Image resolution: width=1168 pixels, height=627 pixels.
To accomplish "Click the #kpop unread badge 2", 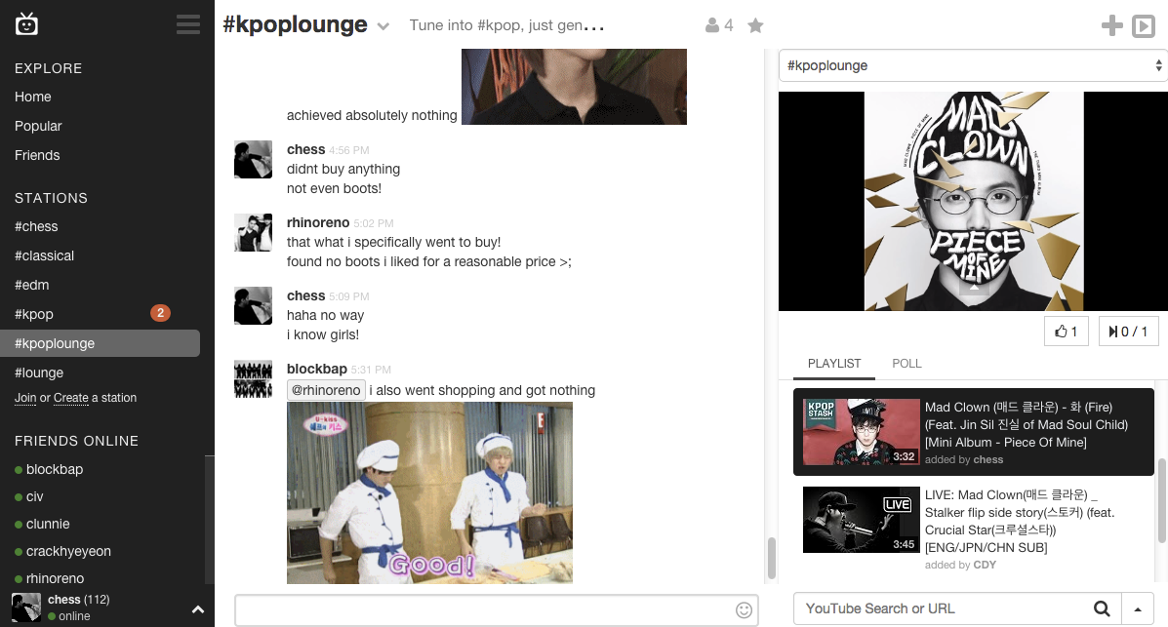I will point(160,313).
